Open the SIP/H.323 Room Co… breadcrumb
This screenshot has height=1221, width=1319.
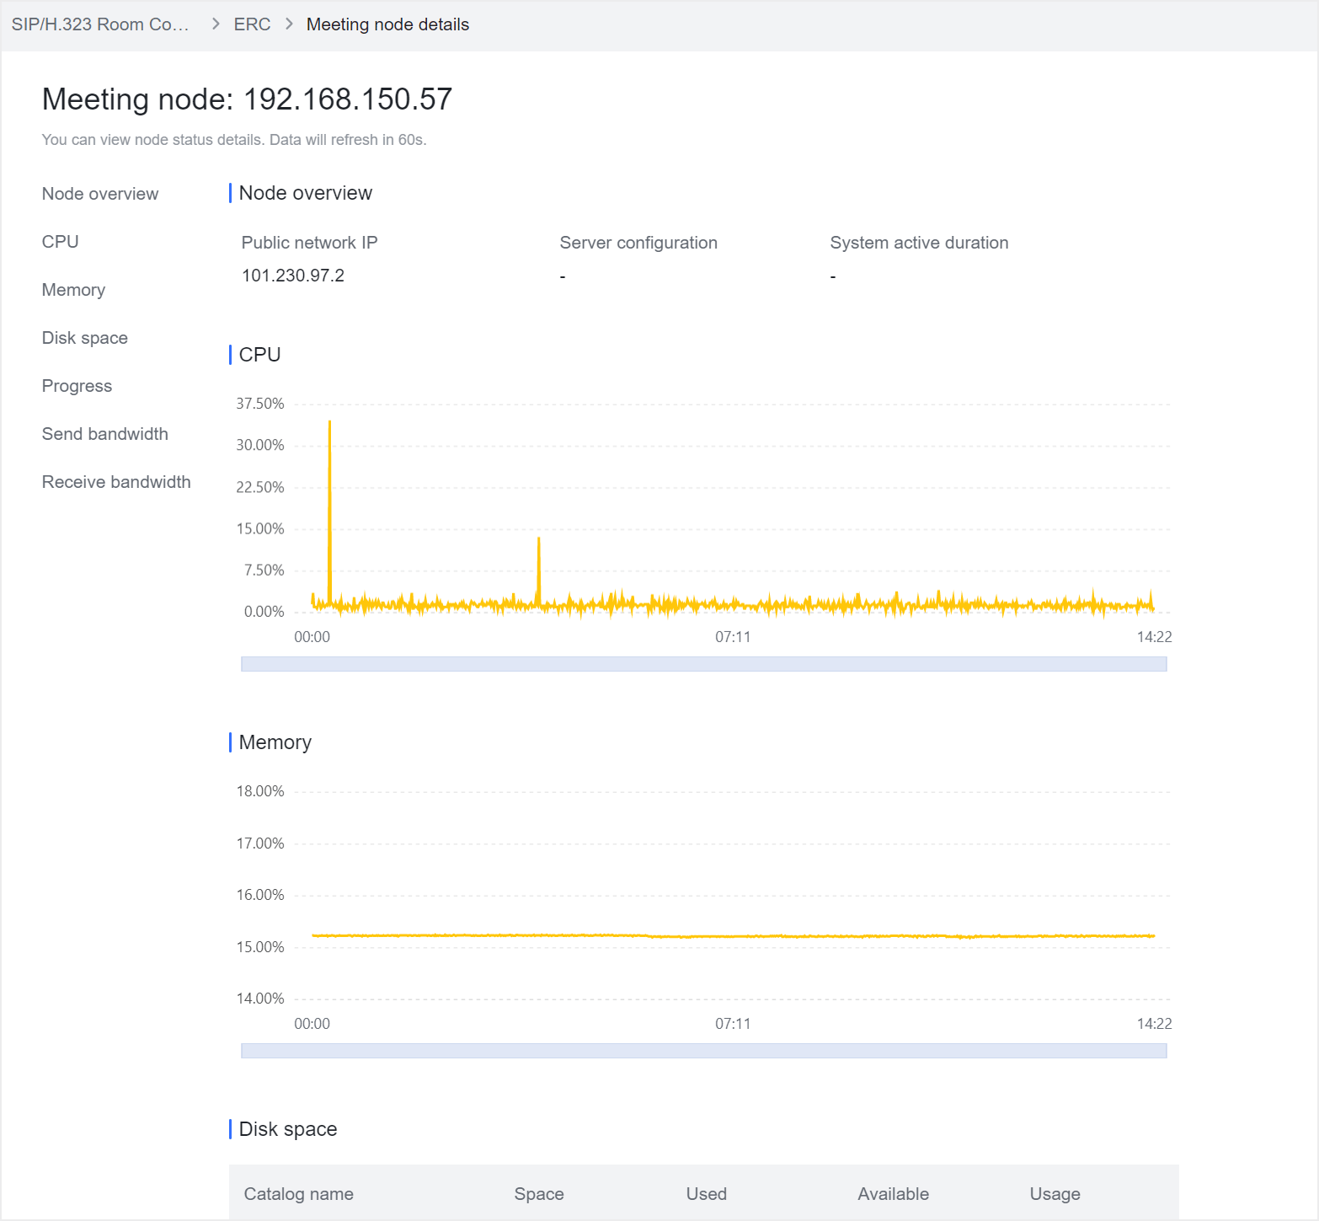tap(100, 24)
